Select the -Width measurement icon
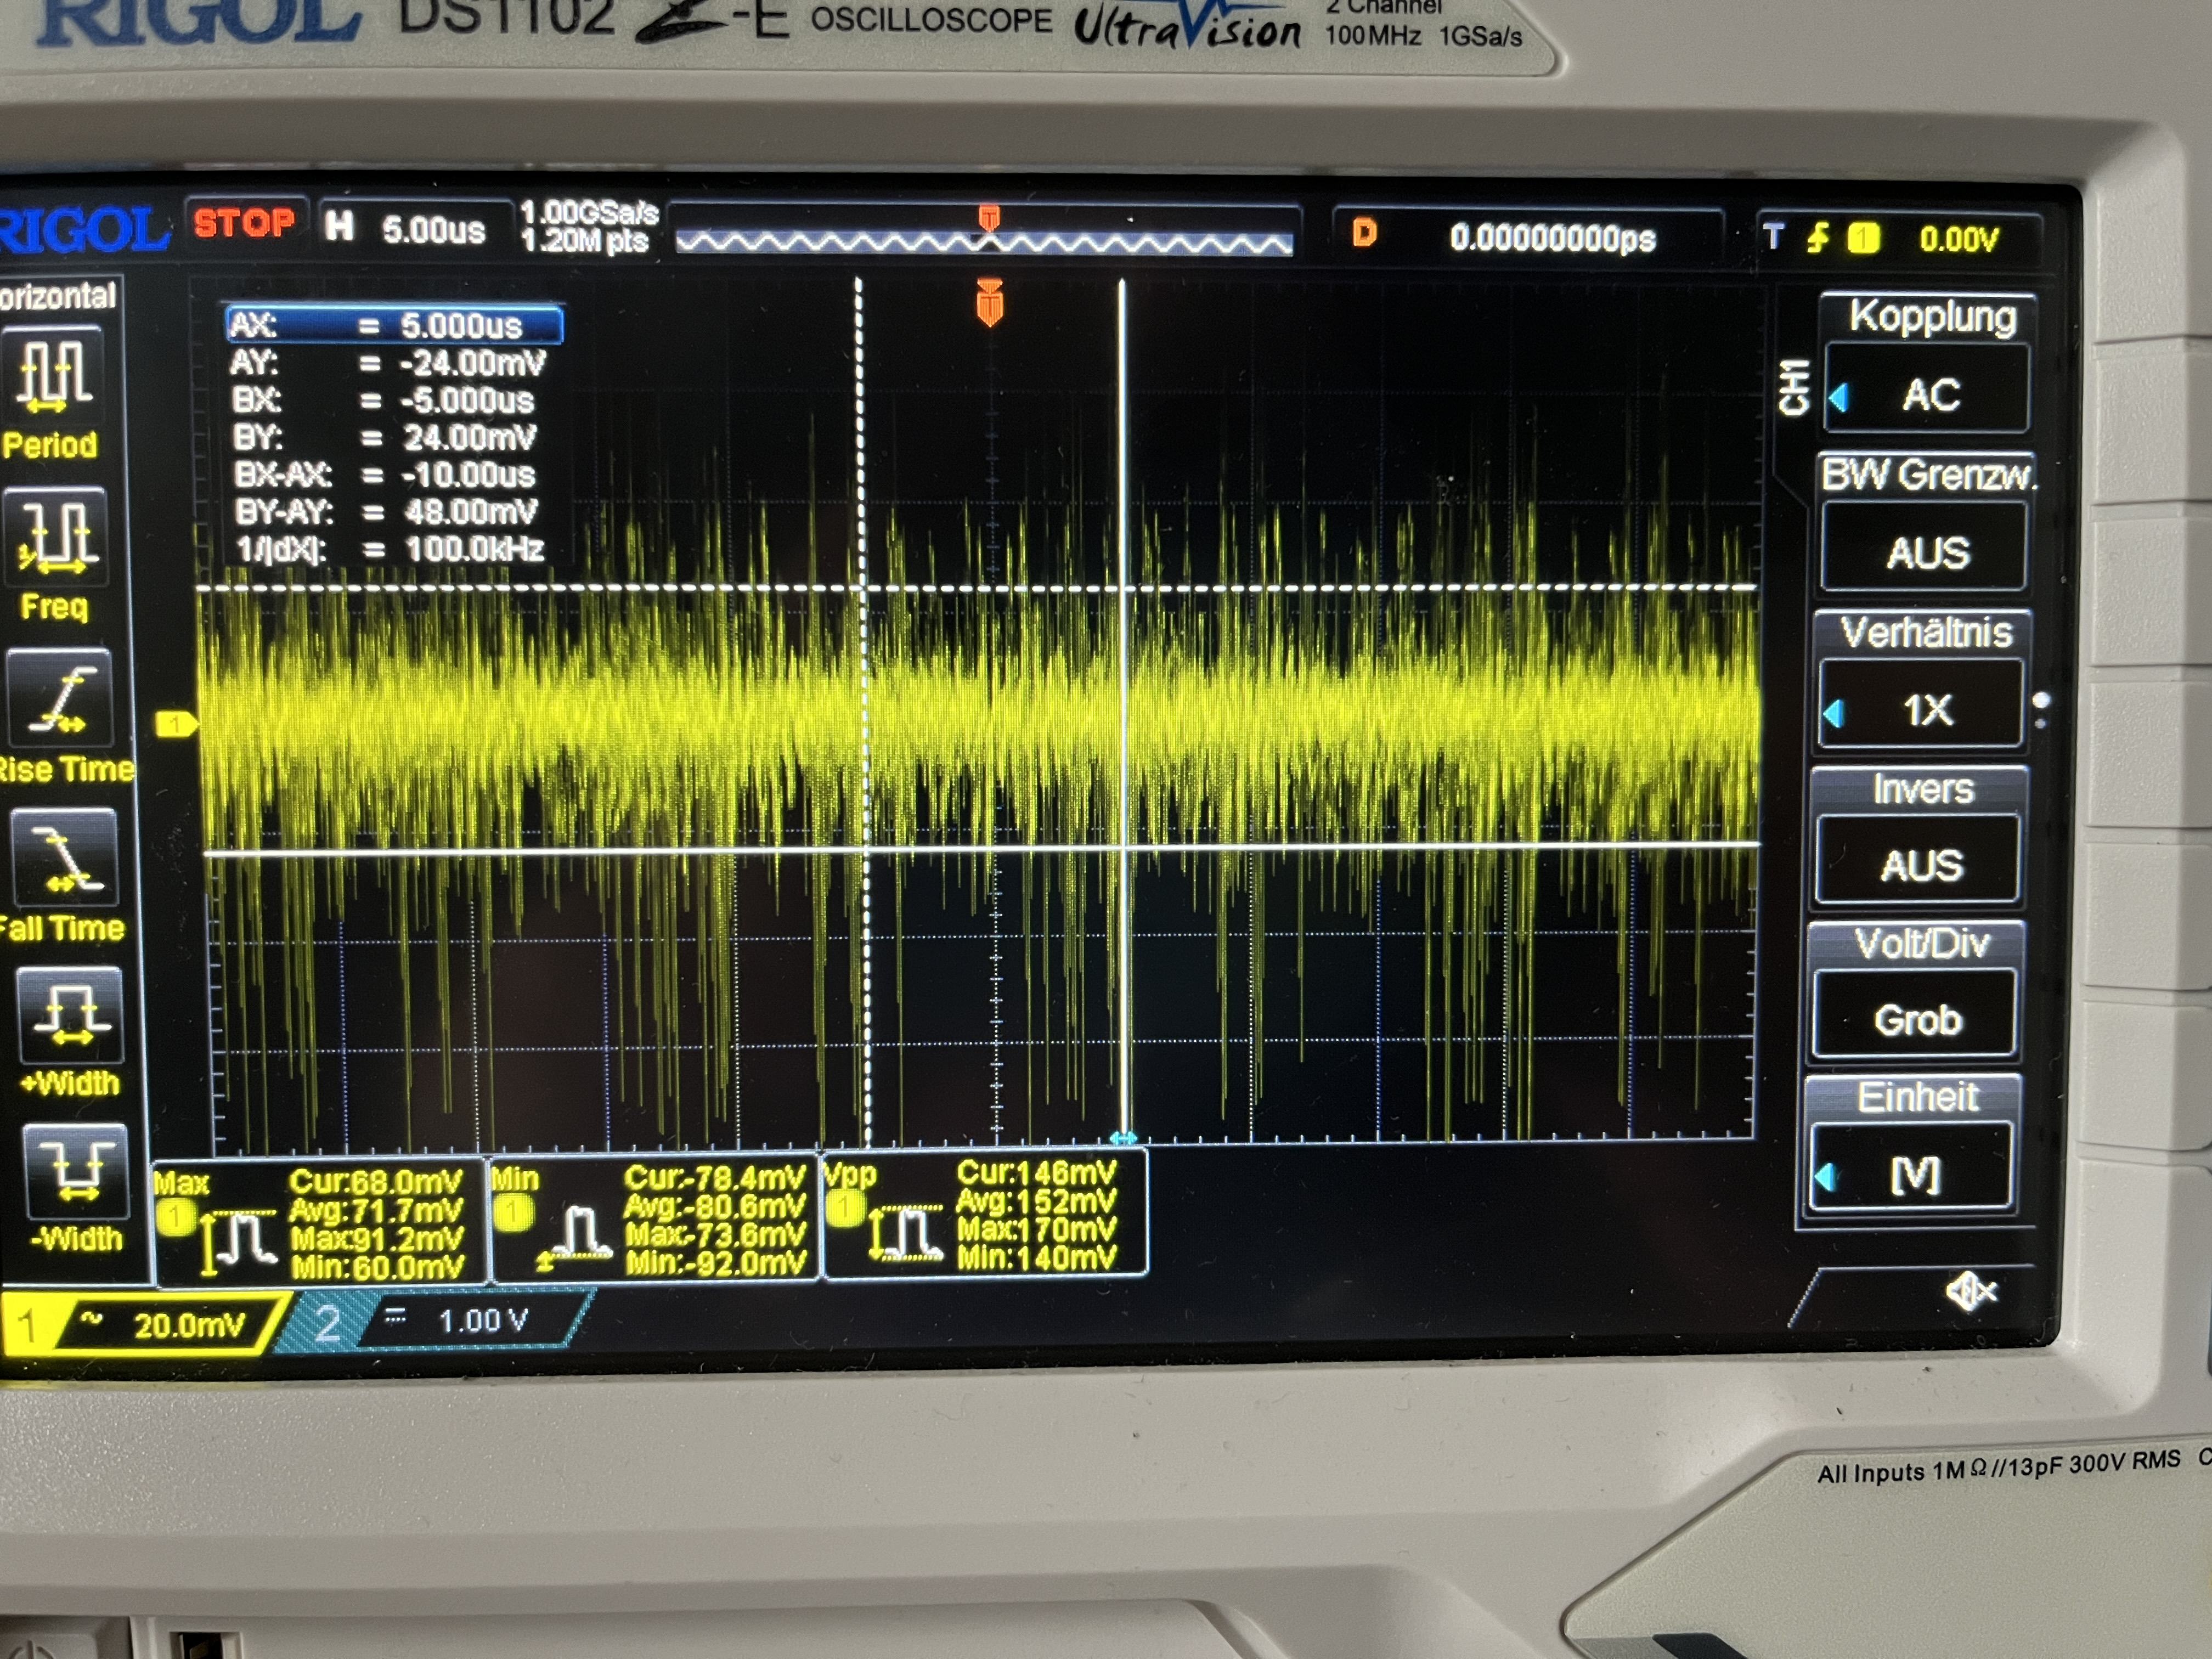The height and width of the screenshot is (1659, 2212). [76, 1172]
